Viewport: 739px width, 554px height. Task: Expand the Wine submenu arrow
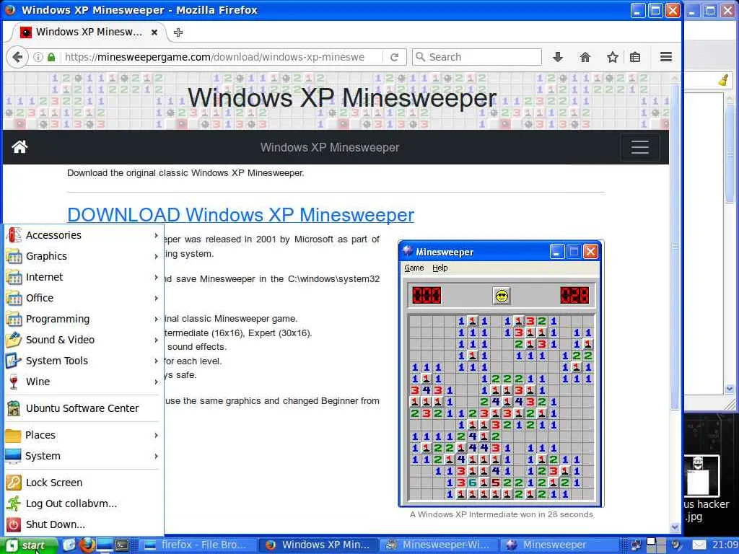coord(156,382)
